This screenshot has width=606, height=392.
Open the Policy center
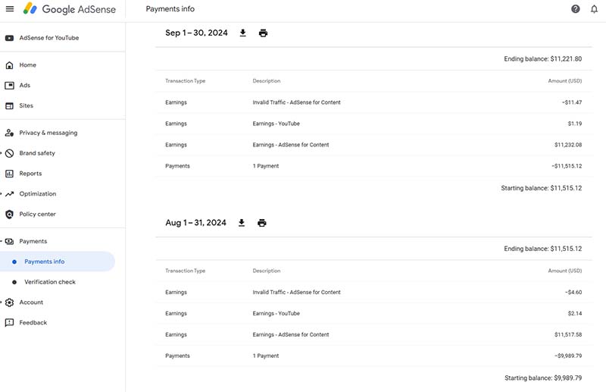coord(39,215)
